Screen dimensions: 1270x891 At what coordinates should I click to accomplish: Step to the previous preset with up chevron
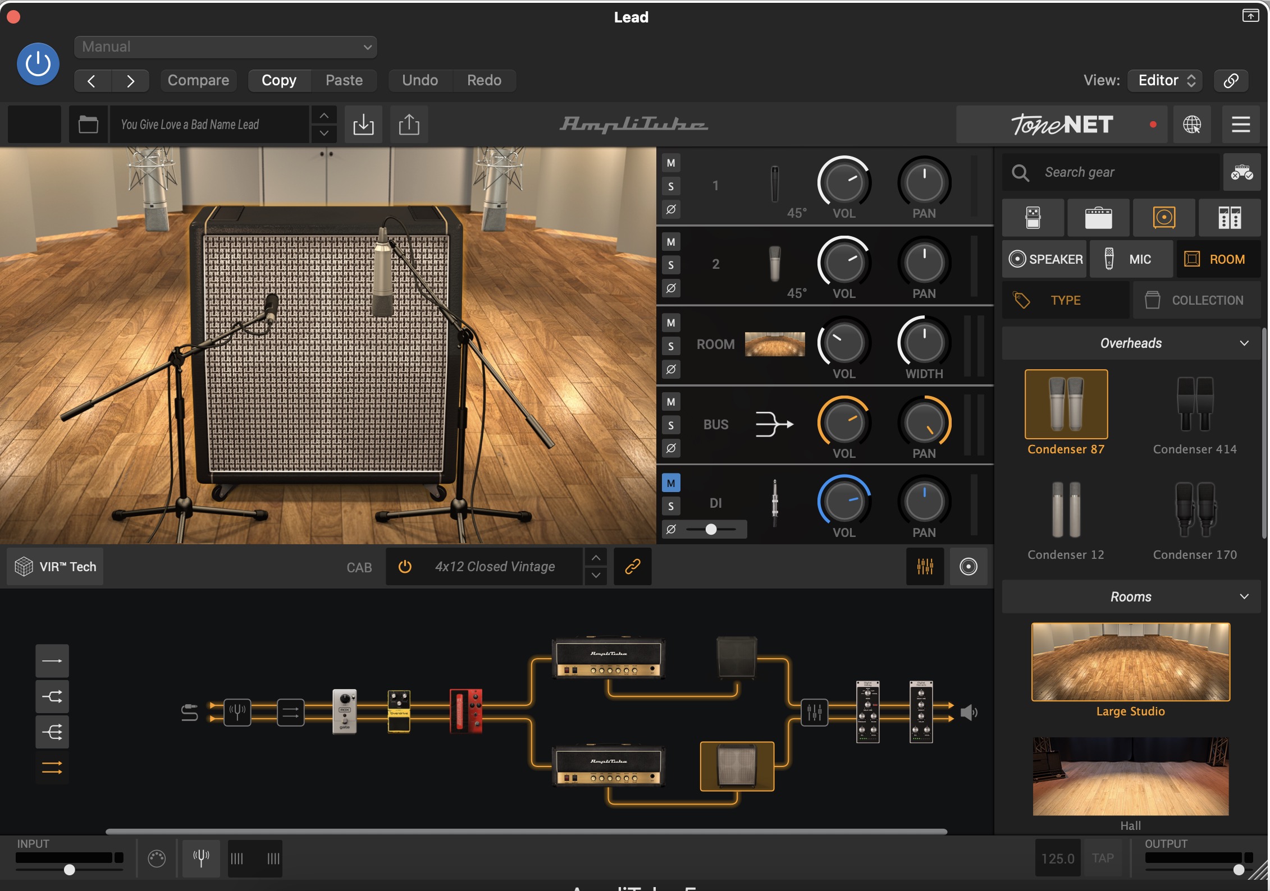click(x=324, y=116)
